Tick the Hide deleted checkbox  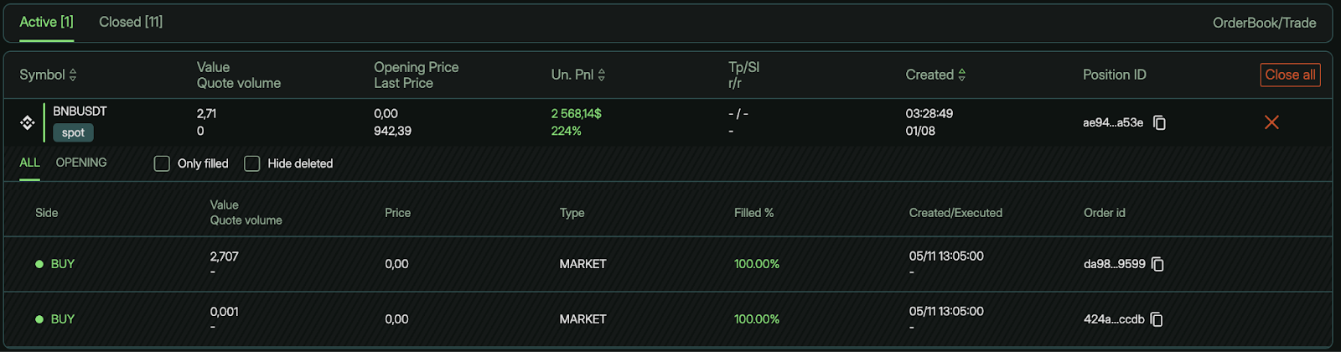point(251,163)
